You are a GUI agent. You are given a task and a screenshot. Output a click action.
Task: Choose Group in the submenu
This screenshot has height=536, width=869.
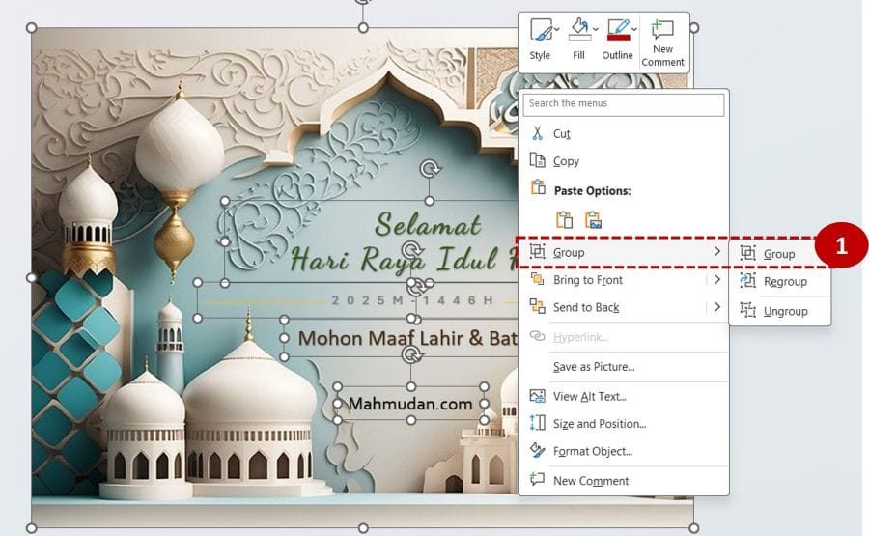pos(778,254)
